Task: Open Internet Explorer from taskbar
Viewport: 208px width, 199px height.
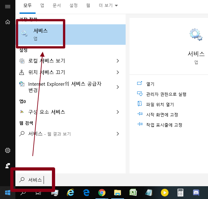Action: point(71,193)
